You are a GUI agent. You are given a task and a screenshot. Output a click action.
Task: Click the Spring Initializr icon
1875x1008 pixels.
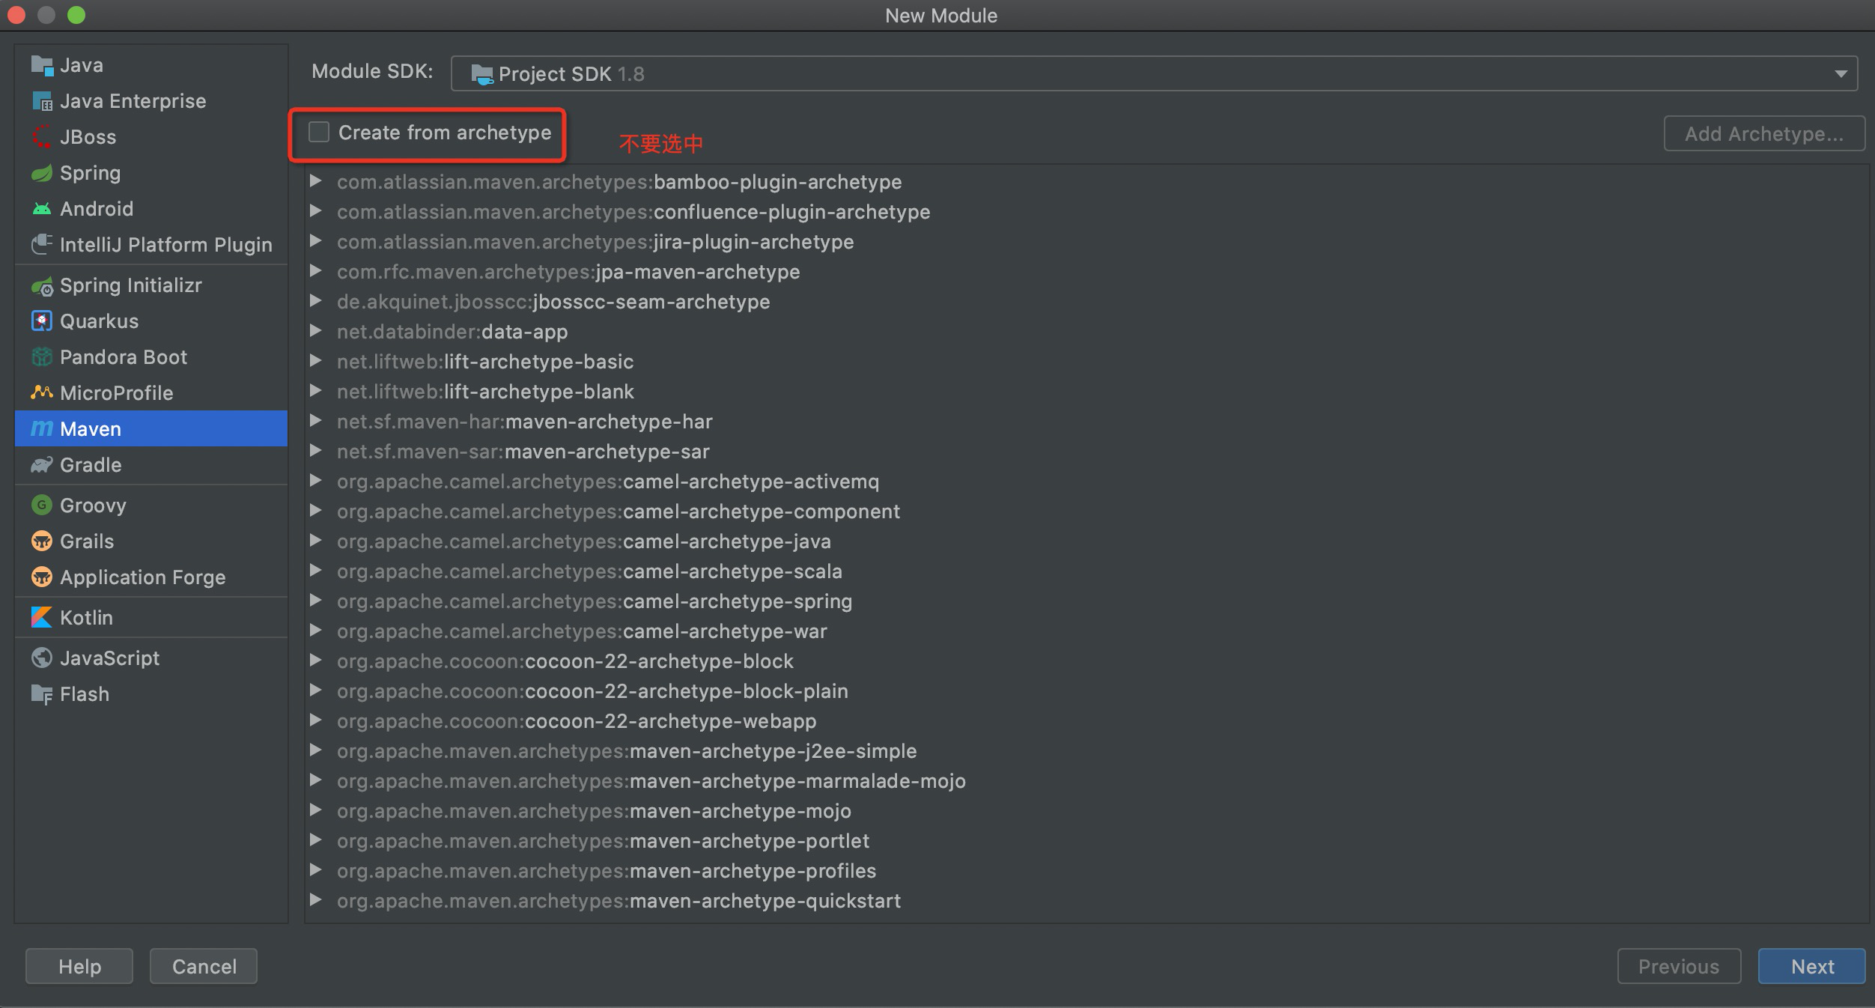[x=42, y=286]
